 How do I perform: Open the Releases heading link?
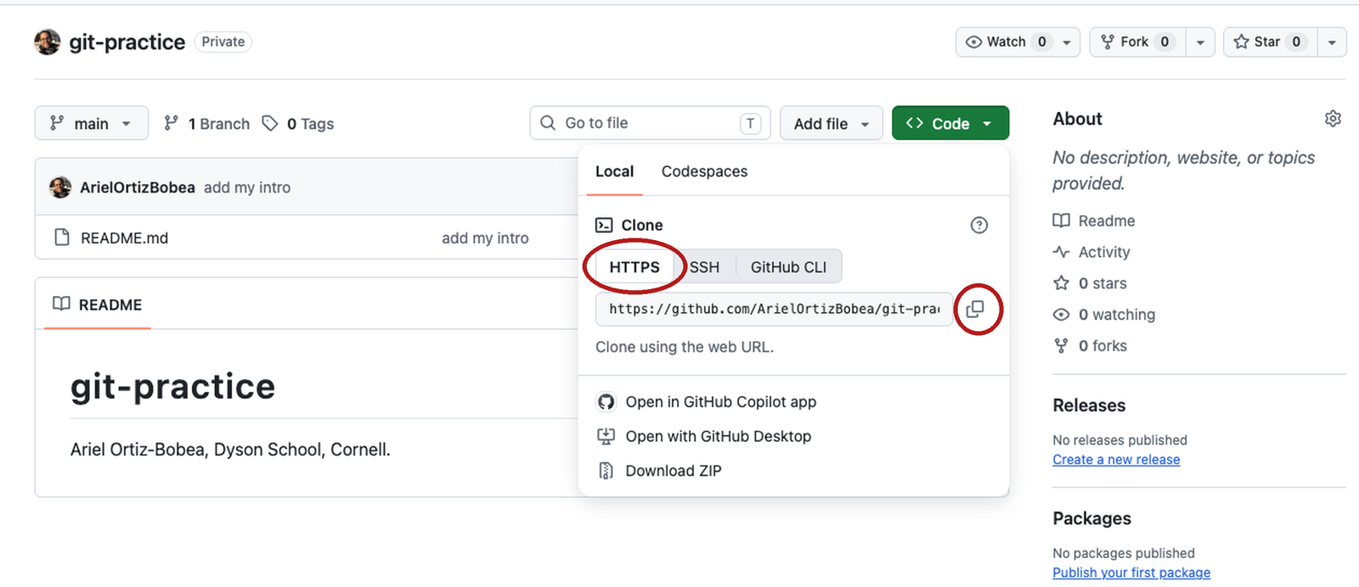click(1089, 405)
